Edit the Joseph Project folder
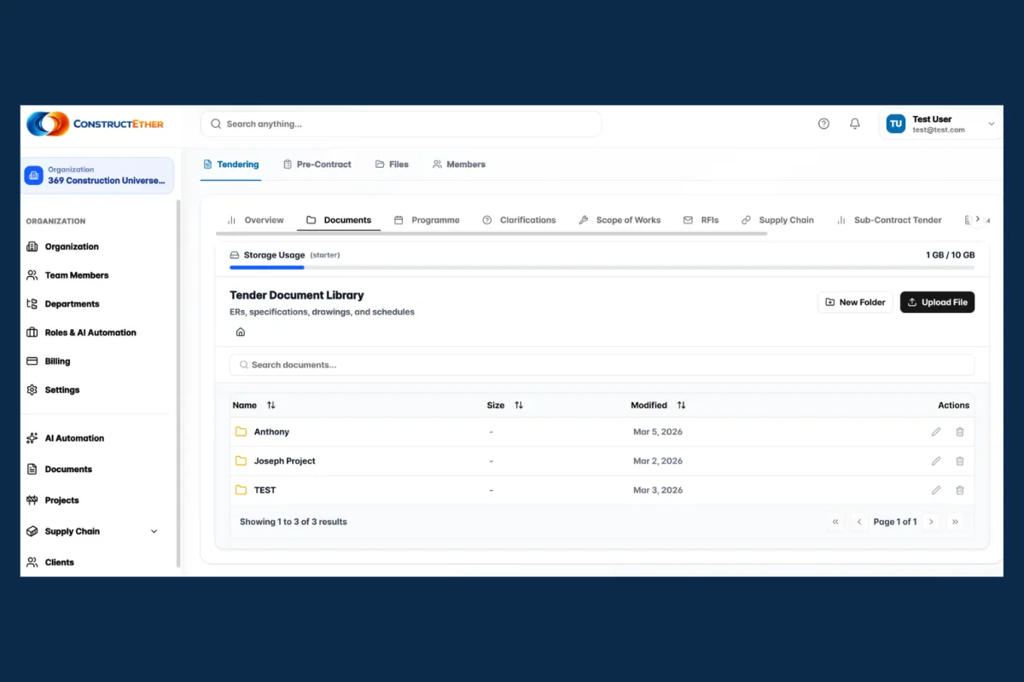The width and height of the screenshot is (1024, 682). 936,461
